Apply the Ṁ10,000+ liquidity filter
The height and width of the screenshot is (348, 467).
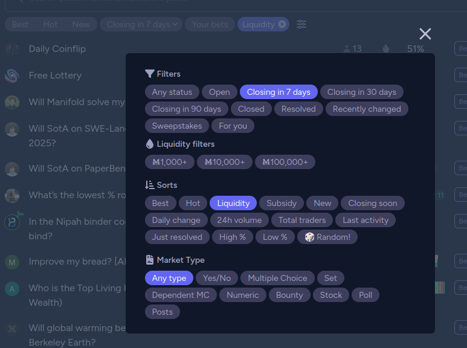[225, 162]
